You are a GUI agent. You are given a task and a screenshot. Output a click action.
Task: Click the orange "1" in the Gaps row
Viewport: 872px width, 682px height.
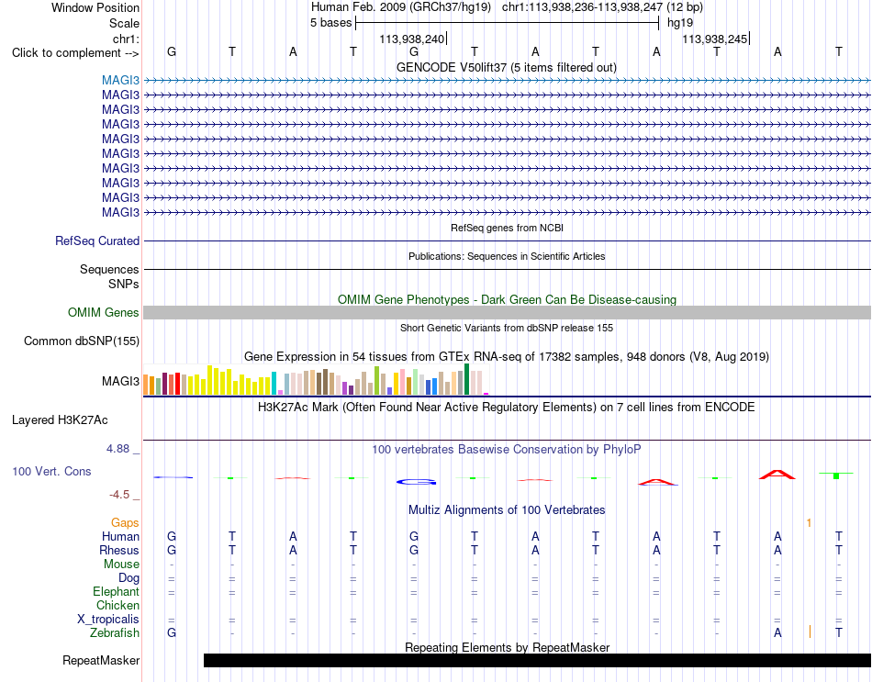(809, 523)
